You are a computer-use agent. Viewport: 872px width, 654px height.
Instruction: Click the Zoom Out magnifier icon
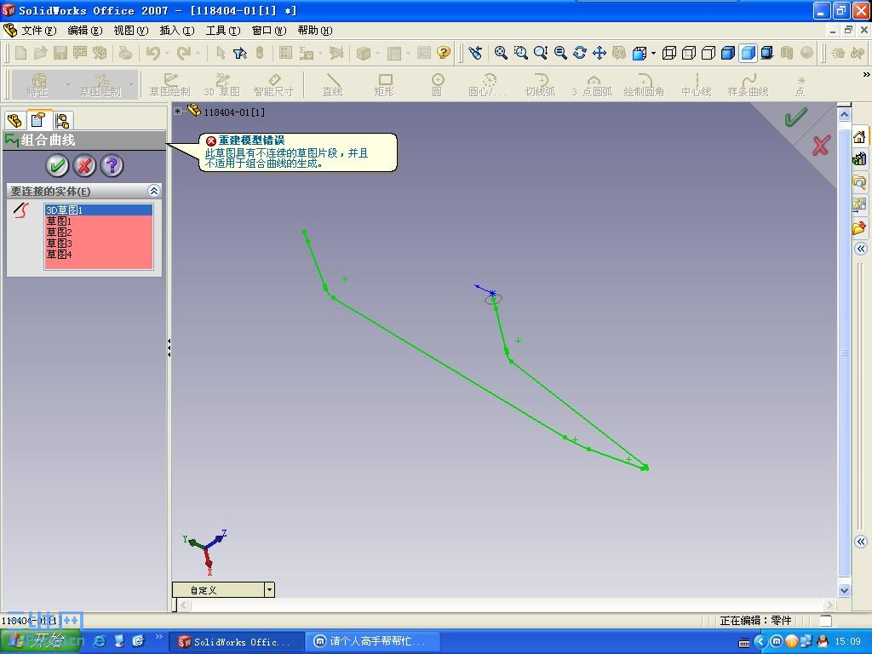(560, 53)
